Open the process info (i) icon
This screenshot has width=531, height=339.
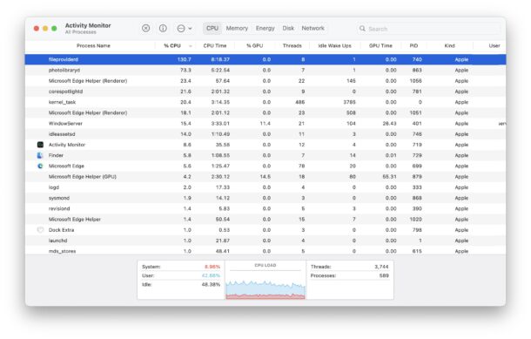(163, 28)
